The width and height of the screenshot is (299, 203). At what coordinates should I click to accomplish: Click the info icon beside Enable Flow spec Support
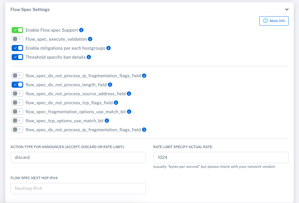tap(81, 30)
